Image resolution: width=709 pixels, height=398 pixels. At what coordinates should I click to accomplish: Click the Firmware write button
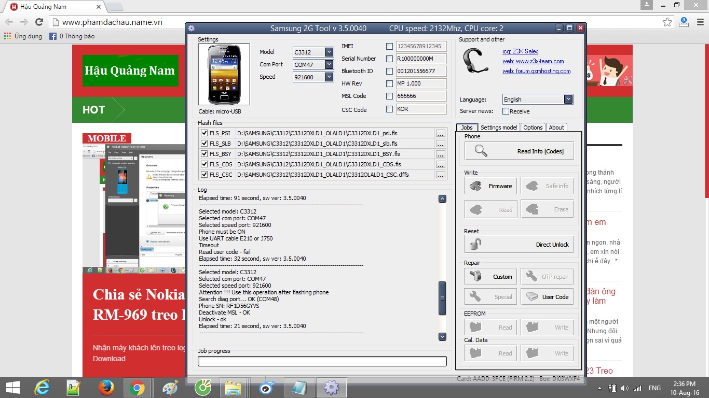click(x=490, y=186)
